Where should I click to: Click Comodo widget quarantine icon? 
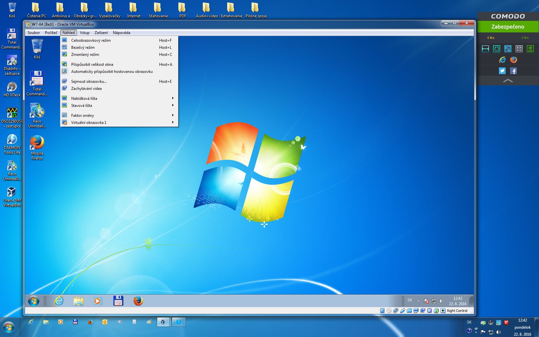(519, 48)
